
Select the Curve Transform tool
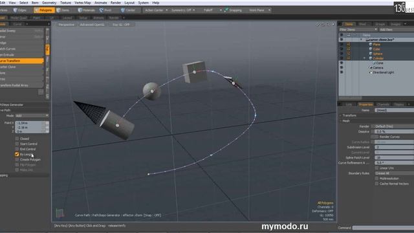(21, 61)
